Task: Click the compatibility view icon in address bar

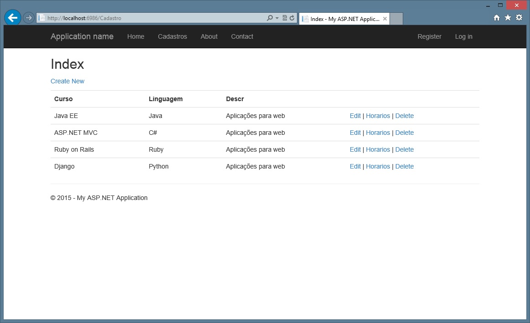Action: pos(285,18)
